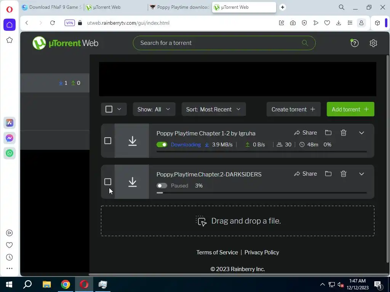The width and height of the screenshot is (390, 292).
Task: Open history clock icon in Opera sidebar
Action: (x=9, y=257)
